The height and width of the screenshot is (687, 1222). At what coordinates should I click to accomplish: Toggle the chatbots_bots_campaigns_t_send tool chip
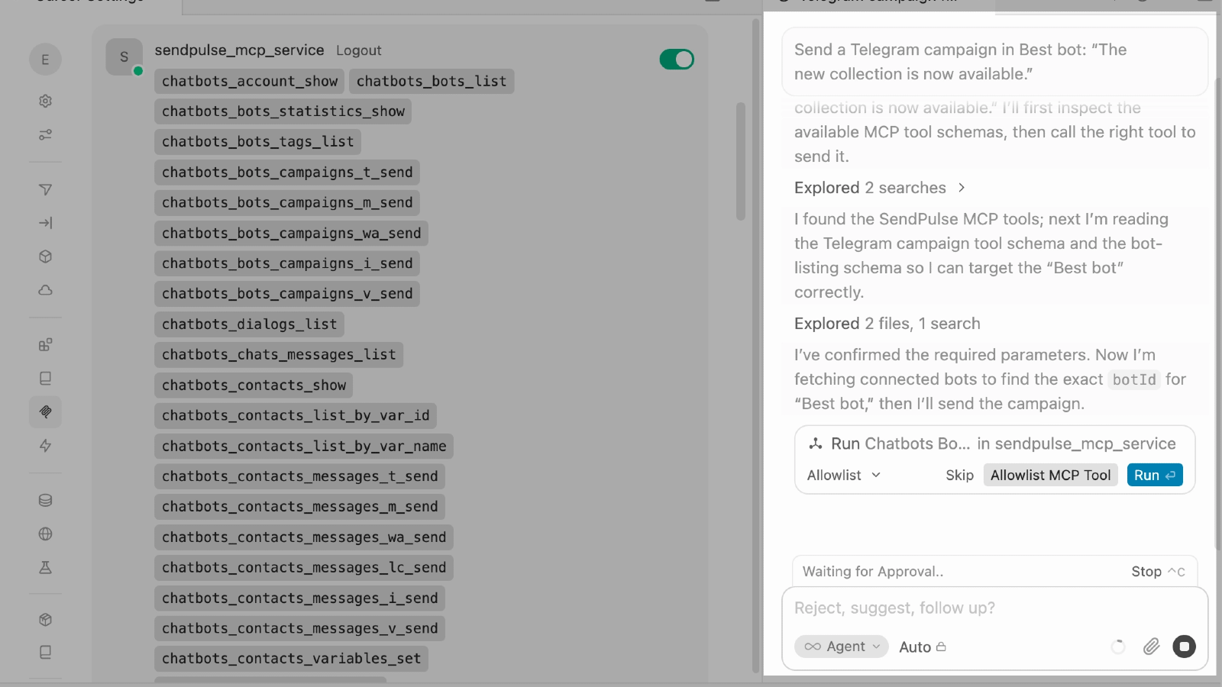tap(287, 173)
